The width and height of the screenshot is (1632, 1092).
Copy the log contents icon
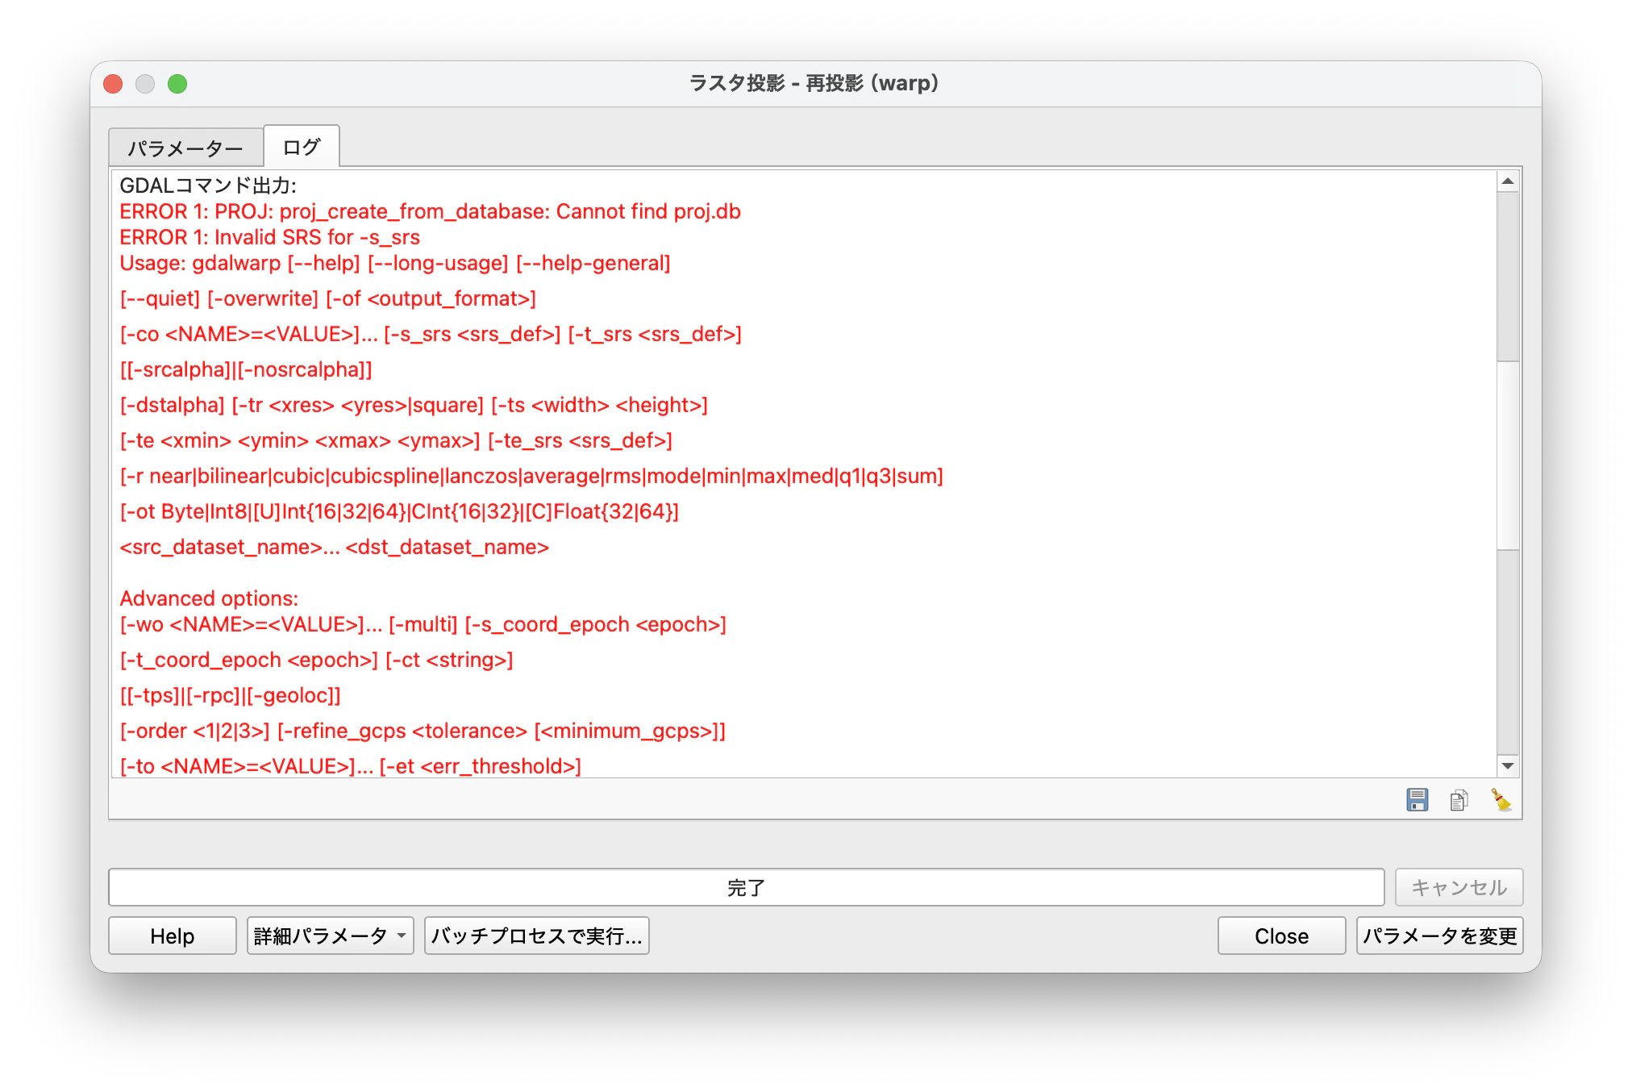(1459, 799)
